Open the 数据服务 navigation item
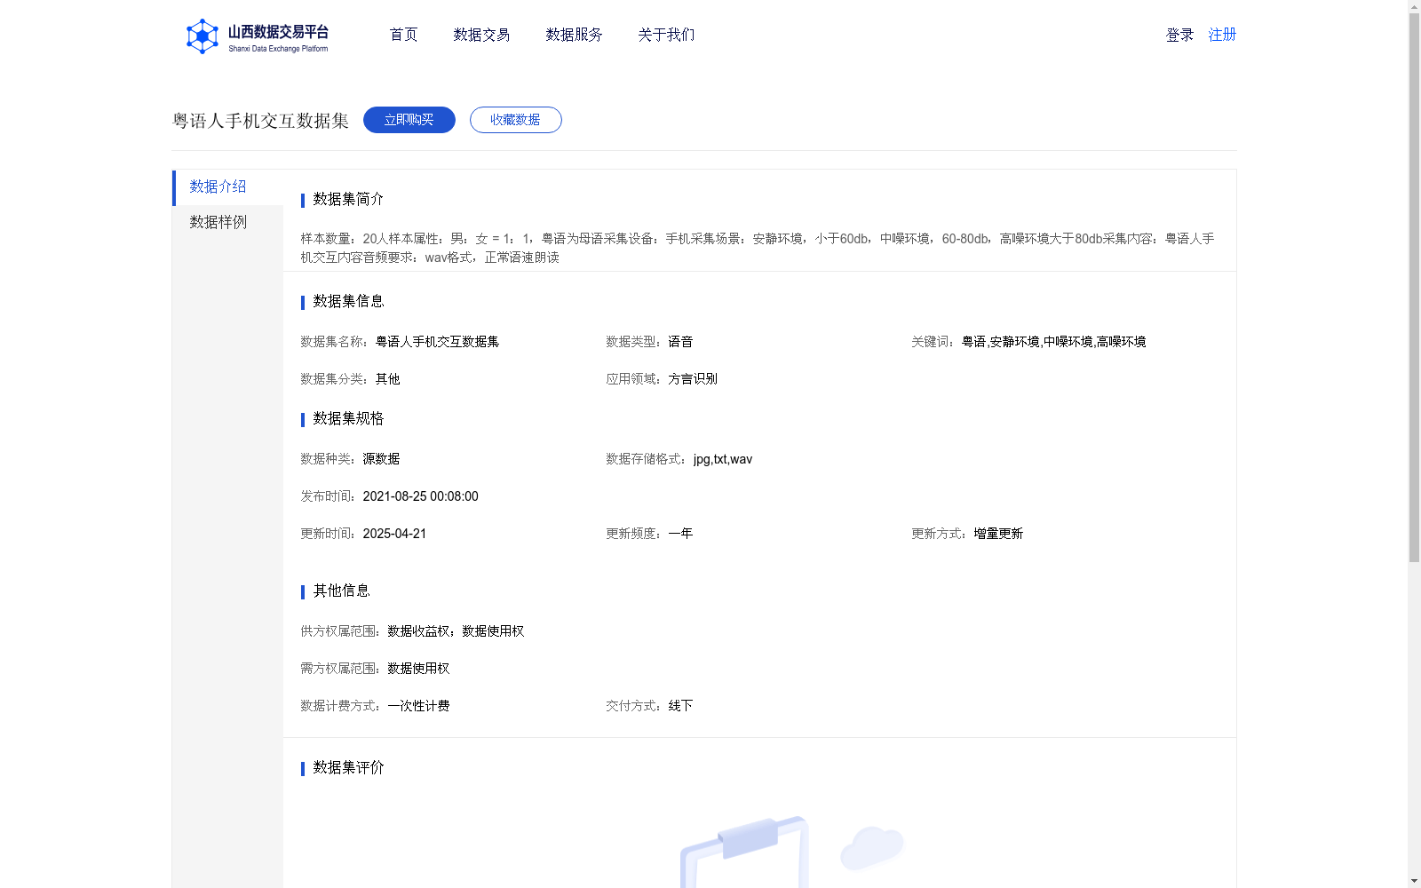 tap(574, 35)
